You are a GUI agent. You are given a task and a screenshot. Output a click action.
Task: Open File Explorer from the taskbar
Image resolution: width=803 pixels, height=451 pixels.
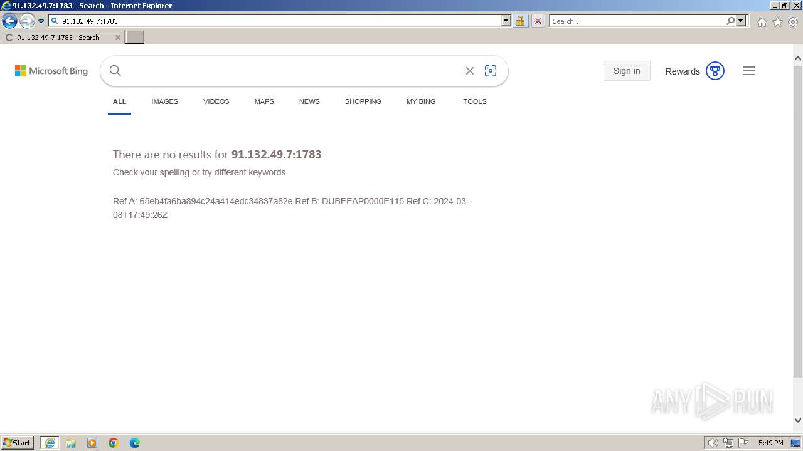(71, 443)
